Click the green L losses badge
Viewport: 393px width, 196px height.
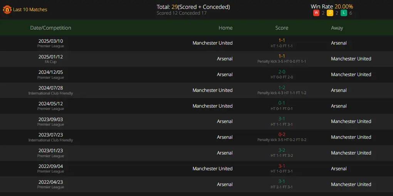[344, 13]
